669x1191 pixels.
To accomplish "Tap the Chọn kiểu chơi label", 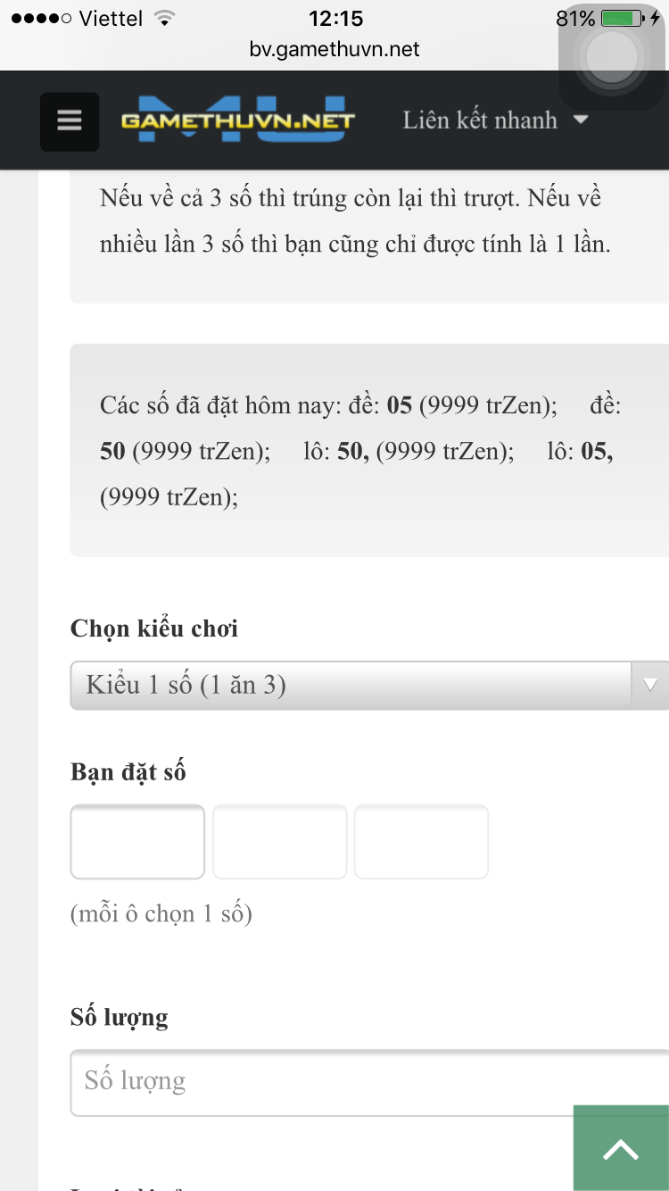I will [154, 629].
